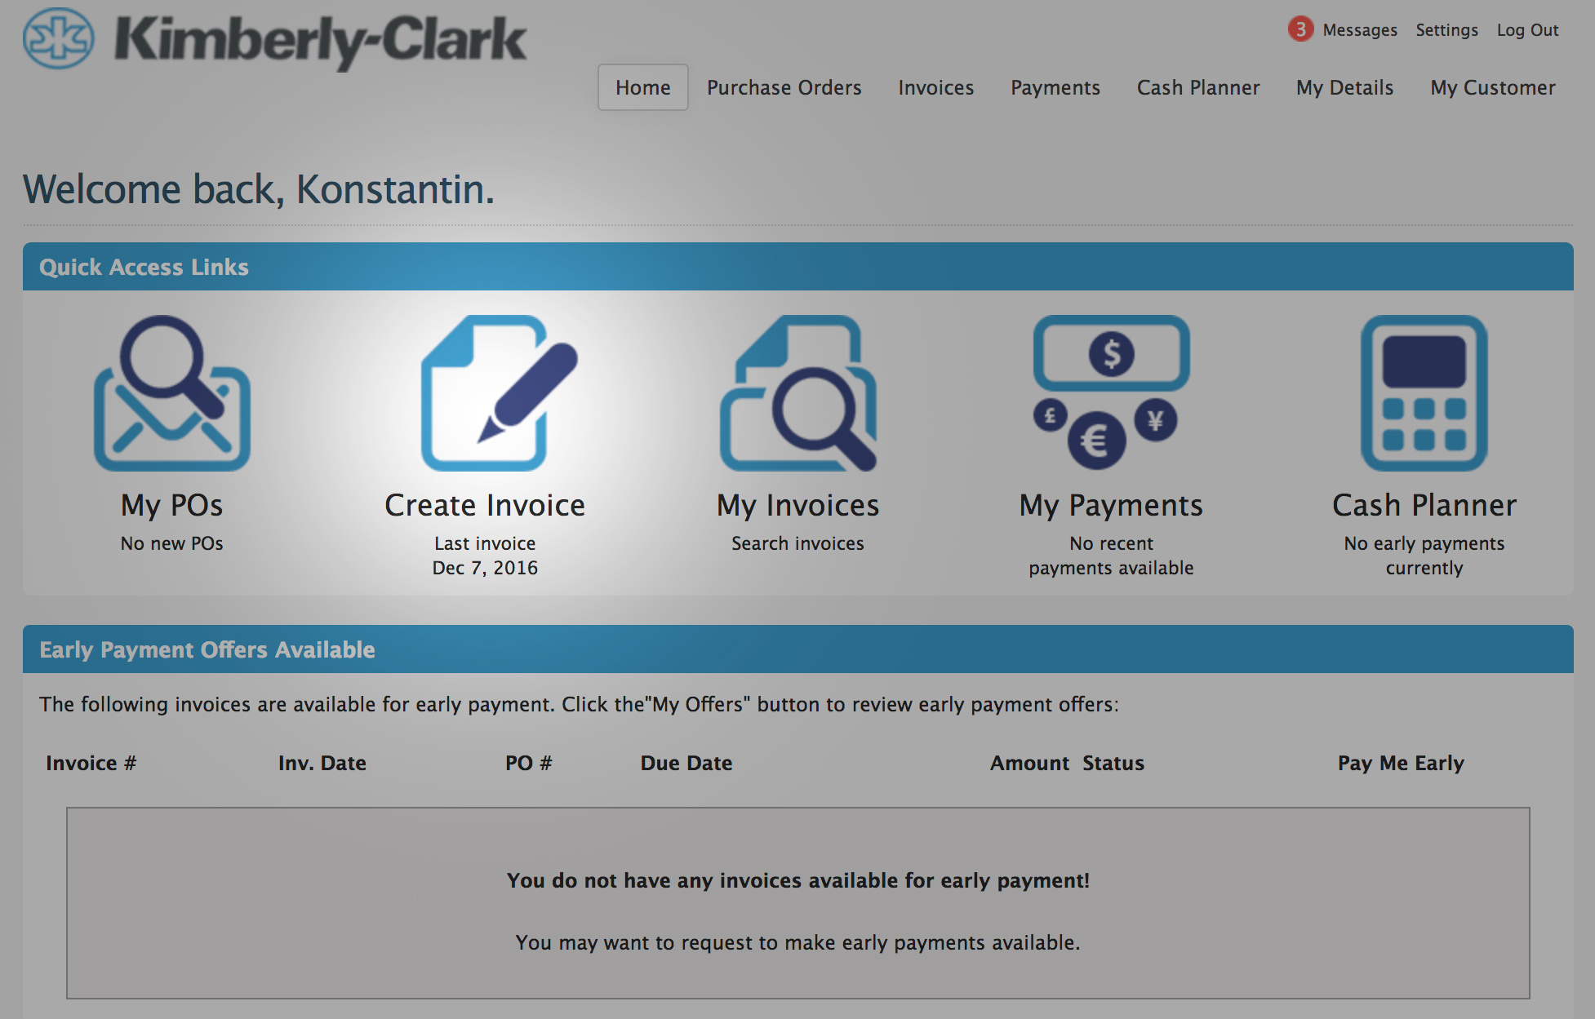The height and width of the screenshot is (1019, 1595).
Task: Click the Status column header
Action: pos(1113,763)
